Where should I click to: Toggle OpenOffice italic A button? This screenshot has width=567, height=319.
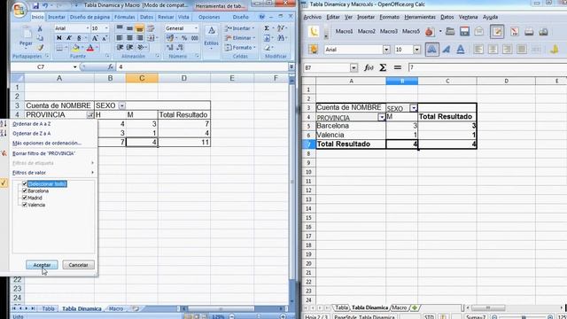447,50
